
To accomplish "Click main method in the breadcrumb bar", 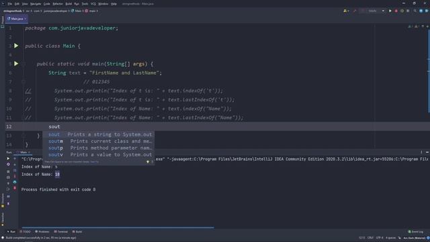I will (91, 11).
